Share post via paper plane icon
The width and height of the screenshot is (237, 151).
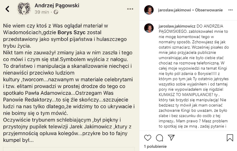coord(171,138)
